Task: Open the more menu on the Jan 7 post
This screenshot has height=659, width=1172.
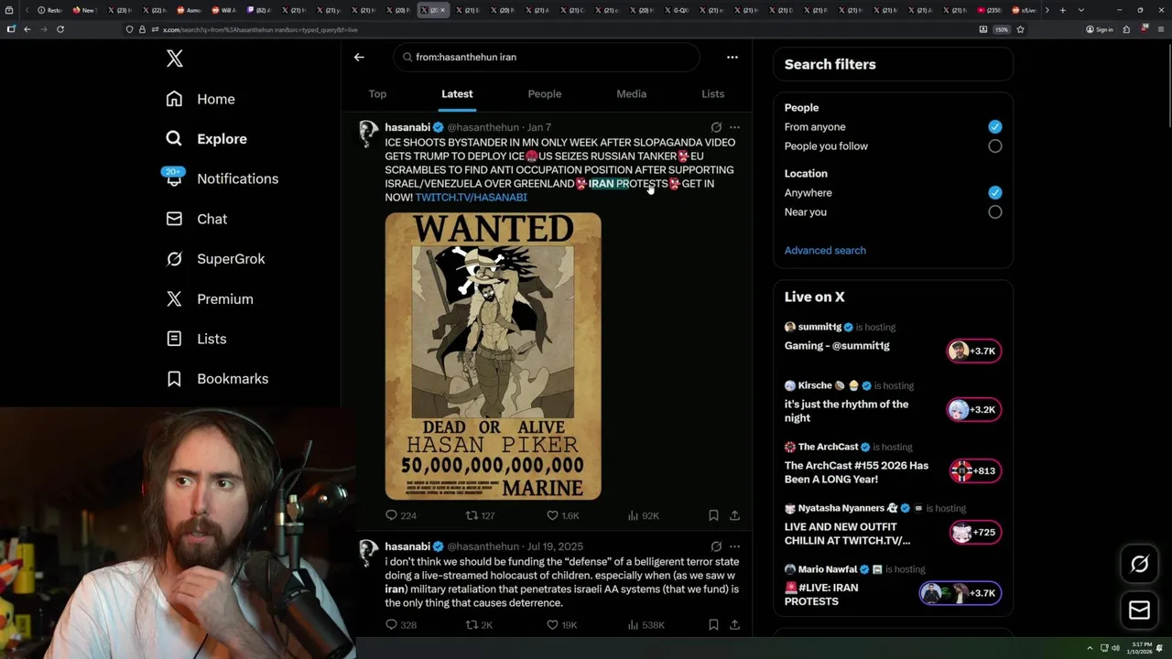Action: pyautogui.click(x=734, y=127)
